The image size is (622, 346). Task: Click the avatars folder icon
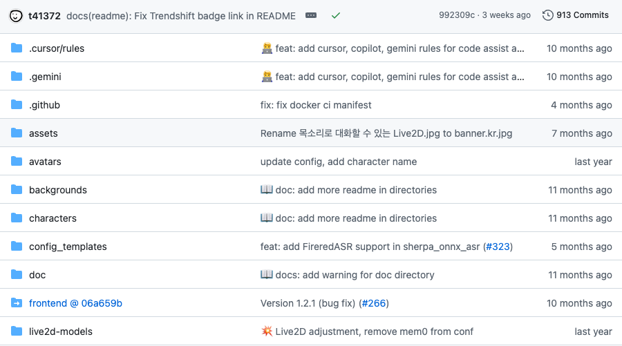pos(17,162)
